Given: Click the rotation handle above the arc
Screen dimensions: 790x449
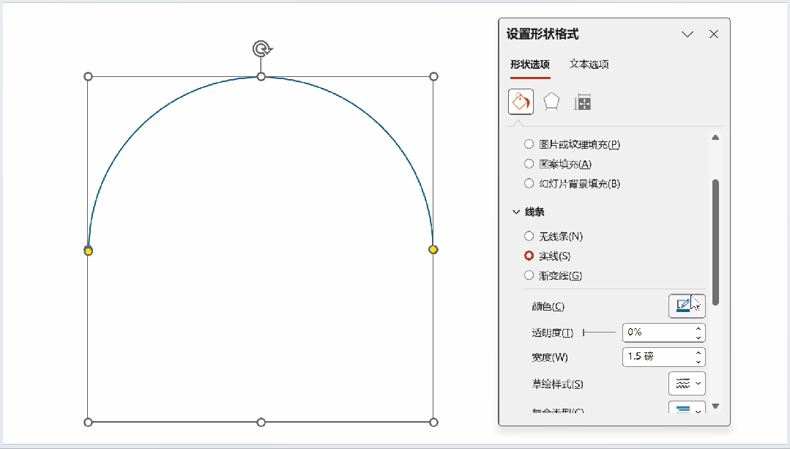Looking at the screenshot, I should [262, 49].
